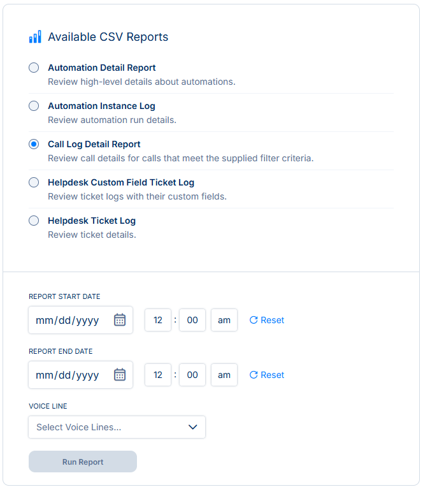The width and height of the screenshot is (423, 487).
Task: Choose the Call Log Detail Report option
Action: (x=34, y=144)
